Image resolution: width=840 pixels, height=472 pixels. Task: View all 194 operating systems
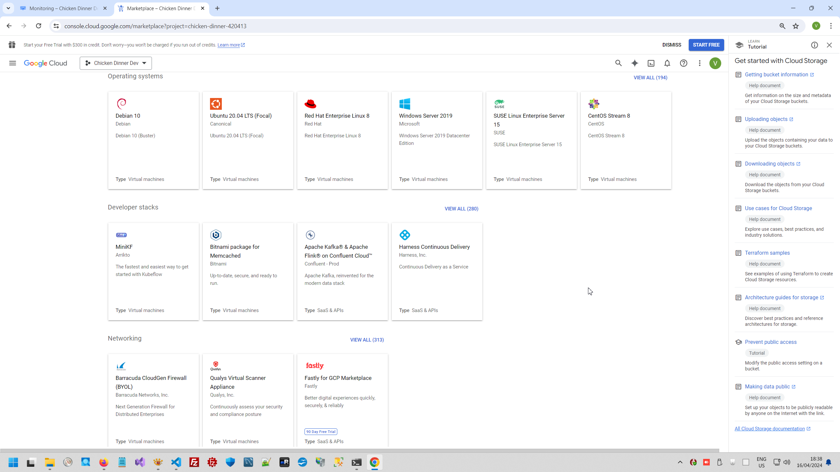(x=650, y=78)
